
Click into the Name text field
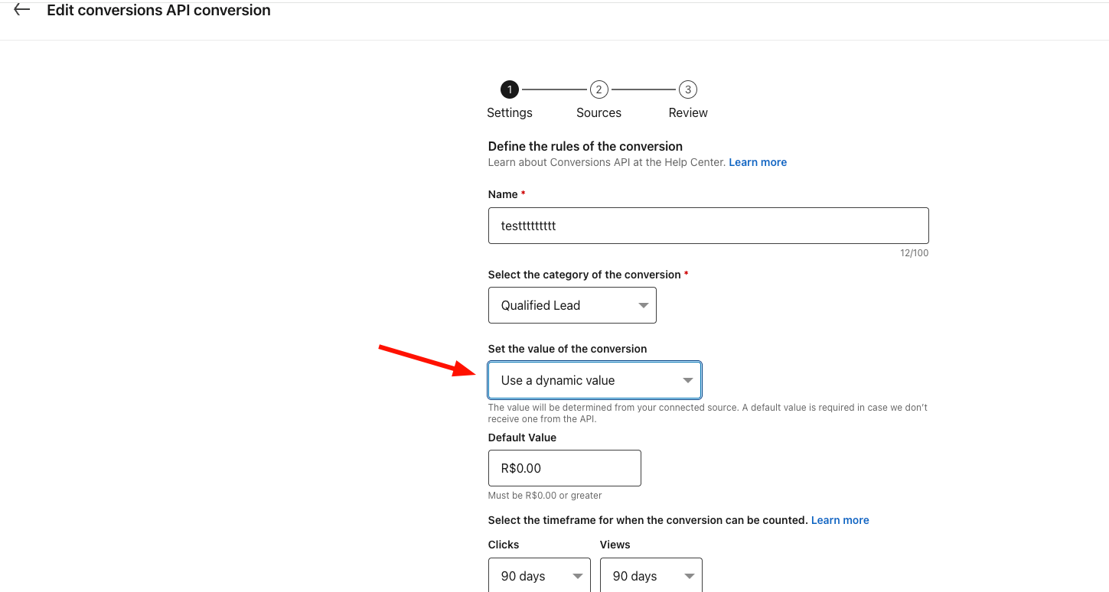(708, 226)
